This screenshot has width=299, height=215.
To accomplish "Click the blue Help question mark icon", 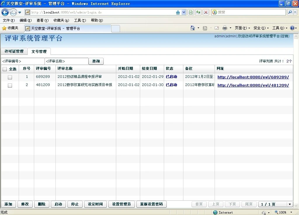I will (292, 28).
